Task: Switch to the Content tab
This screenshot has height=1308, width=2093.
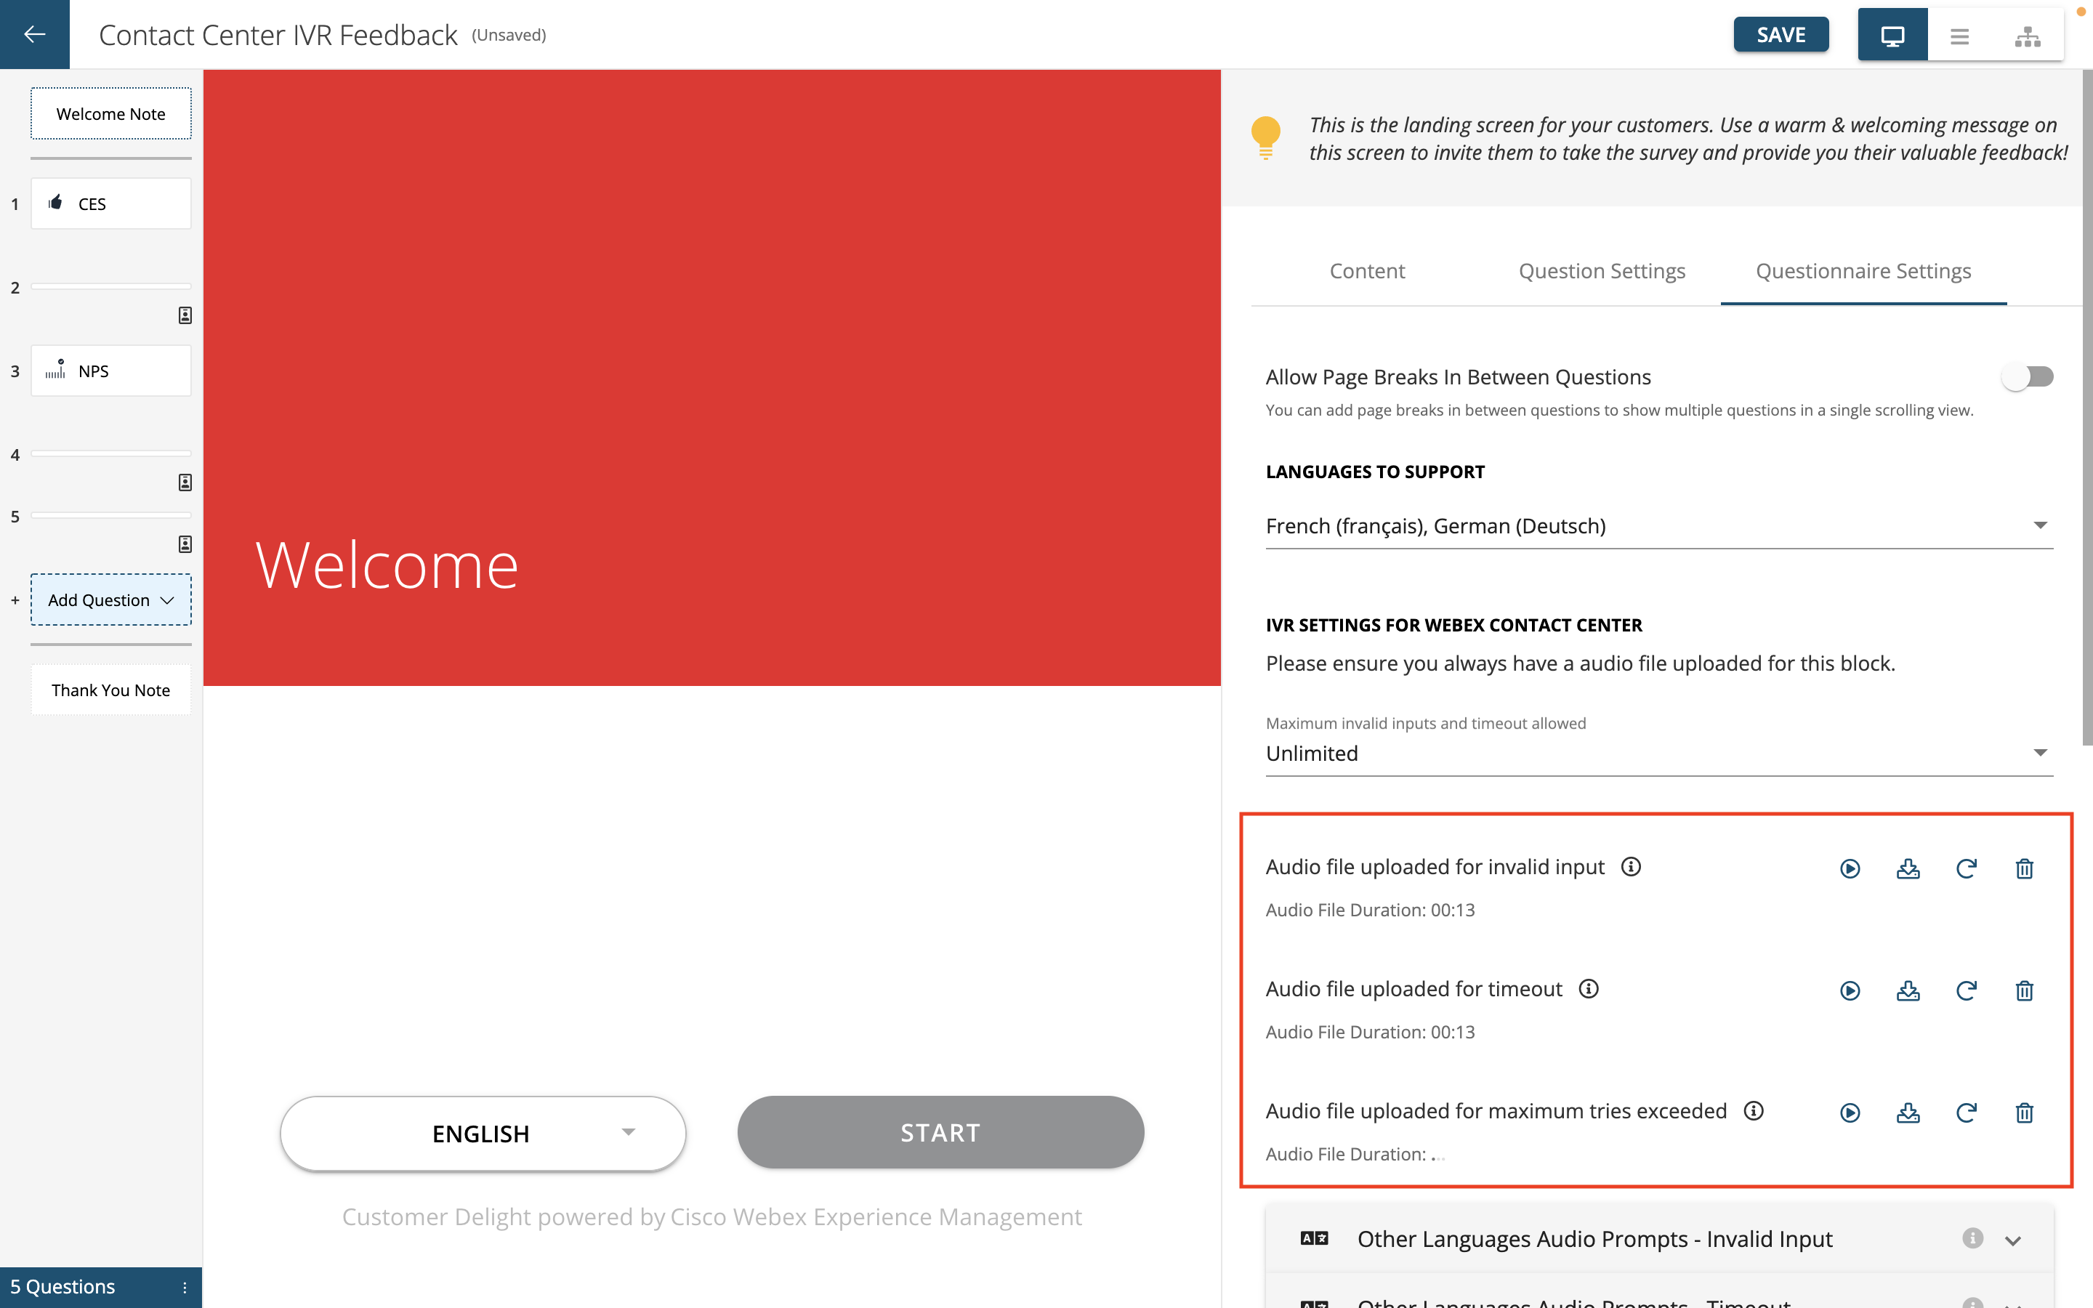Action: (x=1367, y=271)
